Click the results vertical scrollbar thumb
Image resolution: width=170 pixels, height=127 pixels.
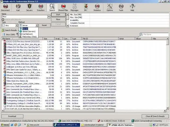click(x=167, y=43)
